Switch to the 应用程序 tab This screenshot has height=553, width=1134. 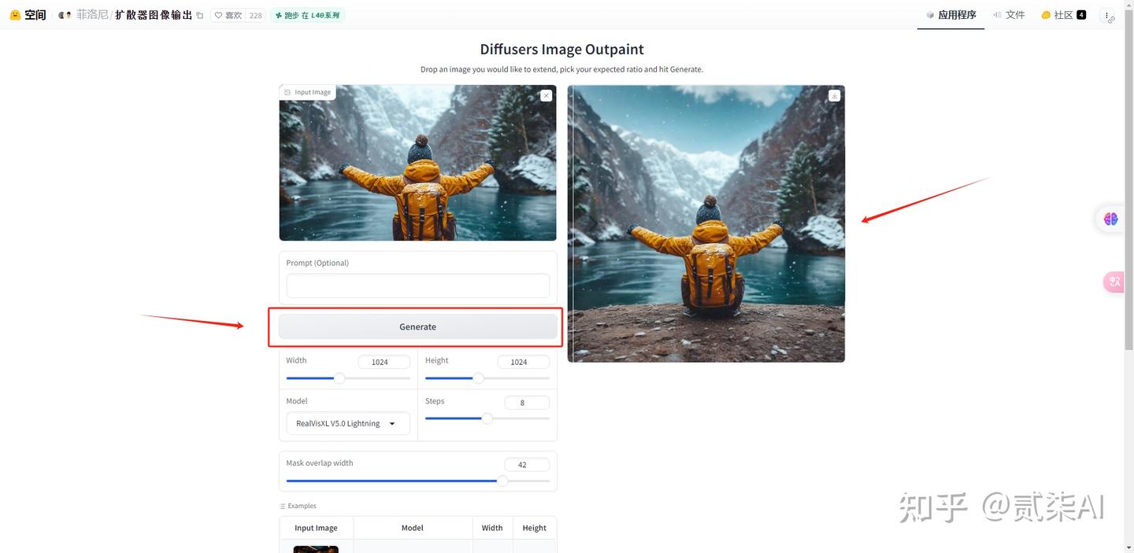pyautogui.click(x=951, y=15)
